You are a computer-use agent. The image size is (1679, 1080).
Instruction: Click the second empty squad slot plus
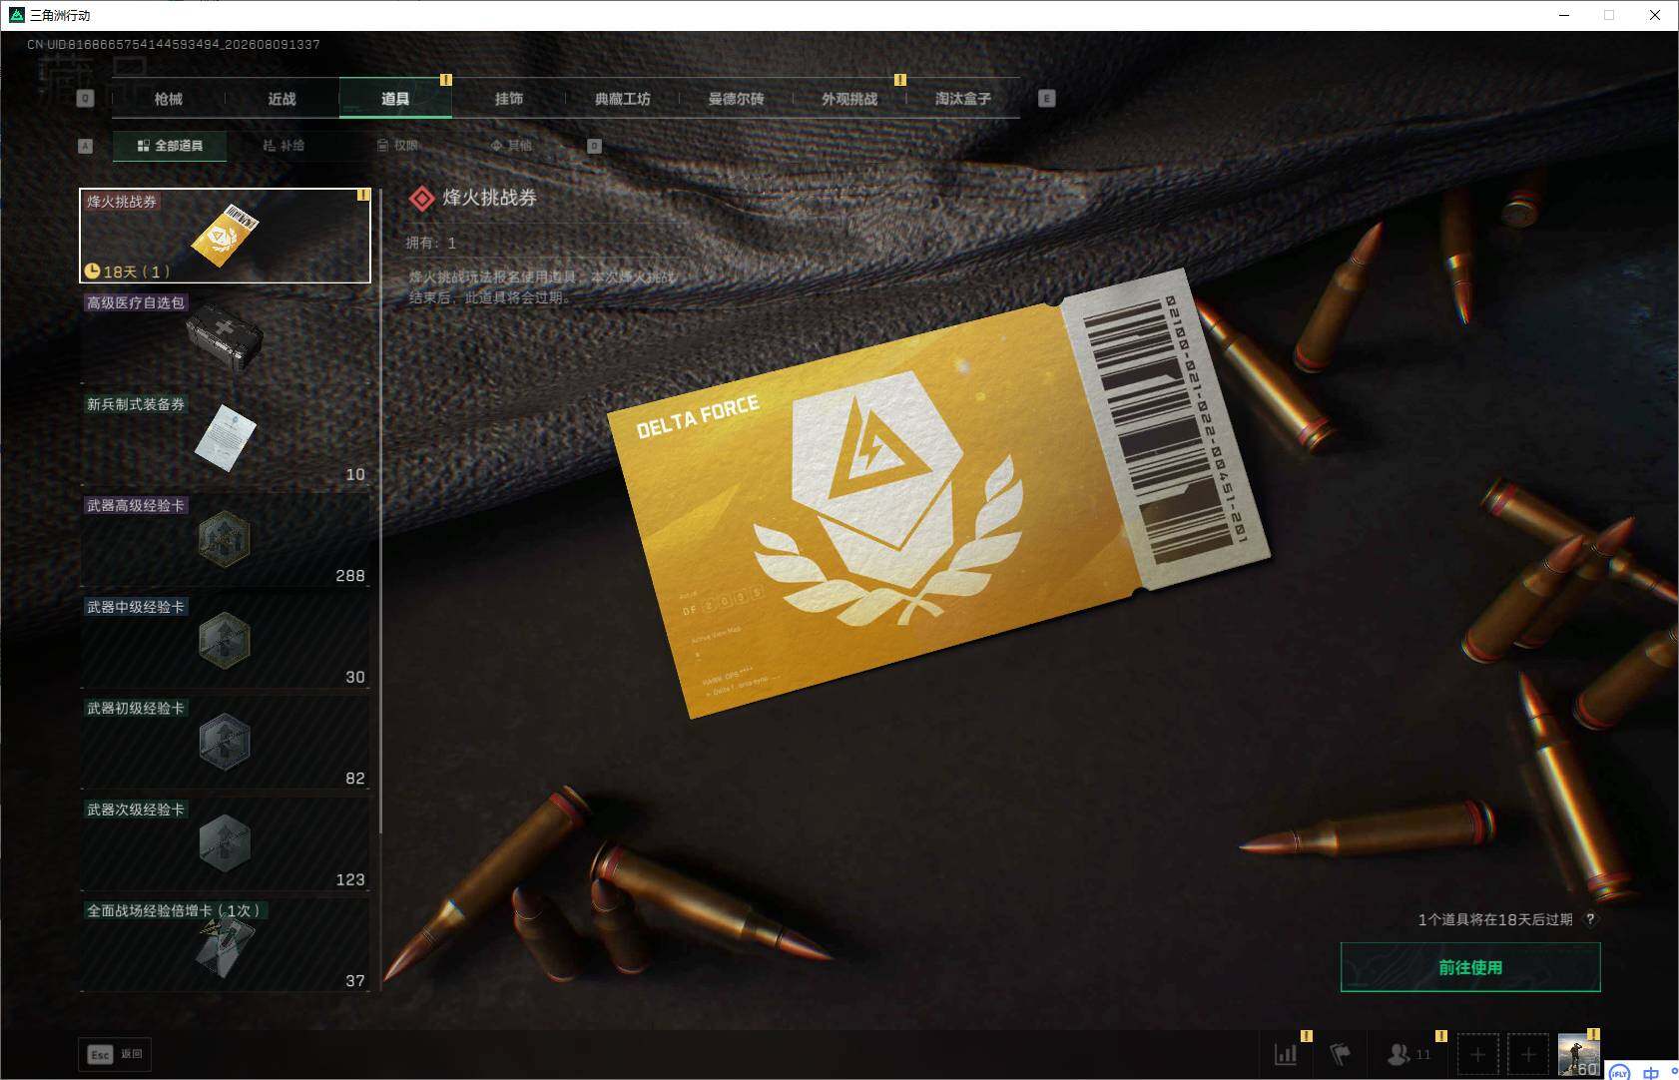point(1528,1054)
